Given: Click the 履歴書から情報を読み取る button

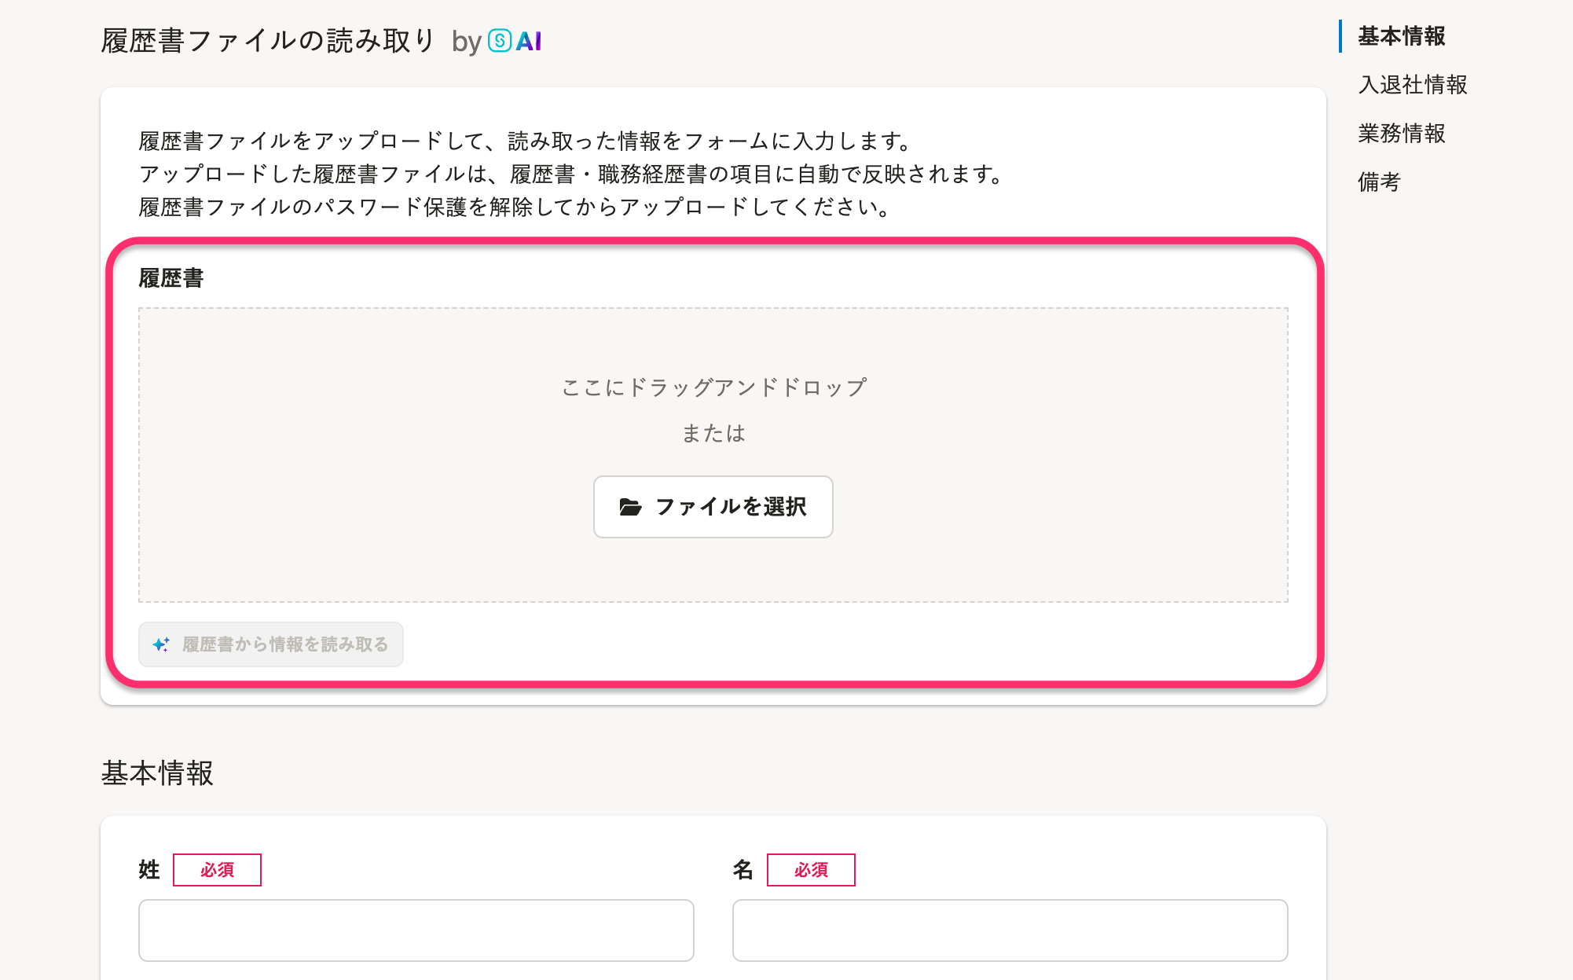Looking at the screenshot, I should coord(271,644).
